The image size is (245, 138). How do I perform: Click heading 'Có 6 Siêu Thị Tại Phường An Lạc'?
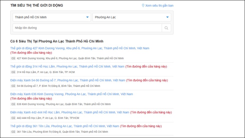click(57, 41)
